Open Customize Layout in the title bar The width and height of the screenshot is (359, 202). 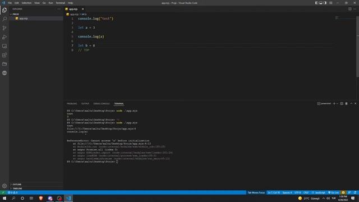point(330,3)
